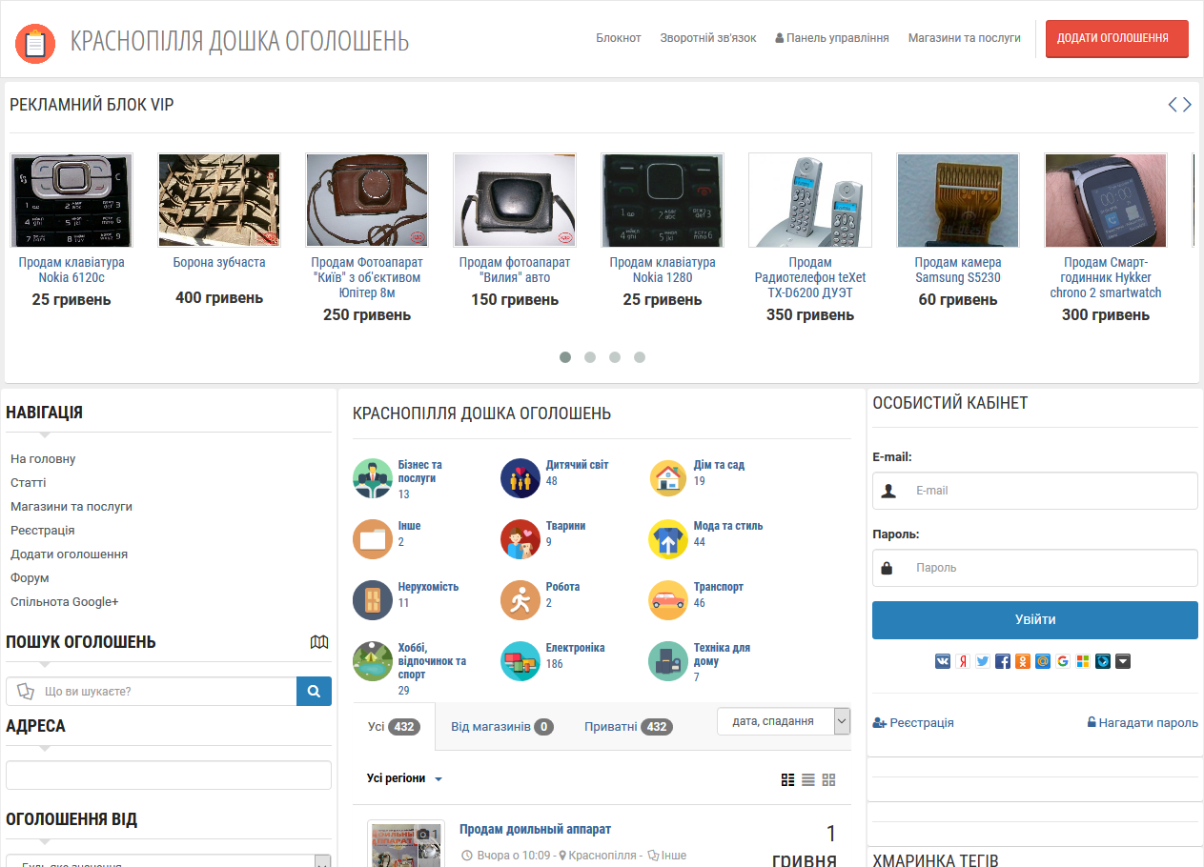Show more social login options
The width and height of the screenshot is (1204, 867).
coord(1123,660)
